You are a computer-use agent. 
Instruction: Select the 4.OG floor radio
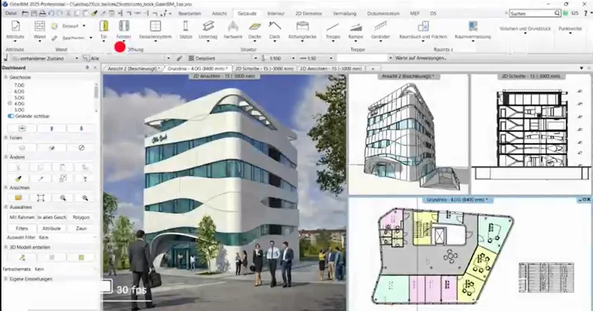click(x=10, y=103)
